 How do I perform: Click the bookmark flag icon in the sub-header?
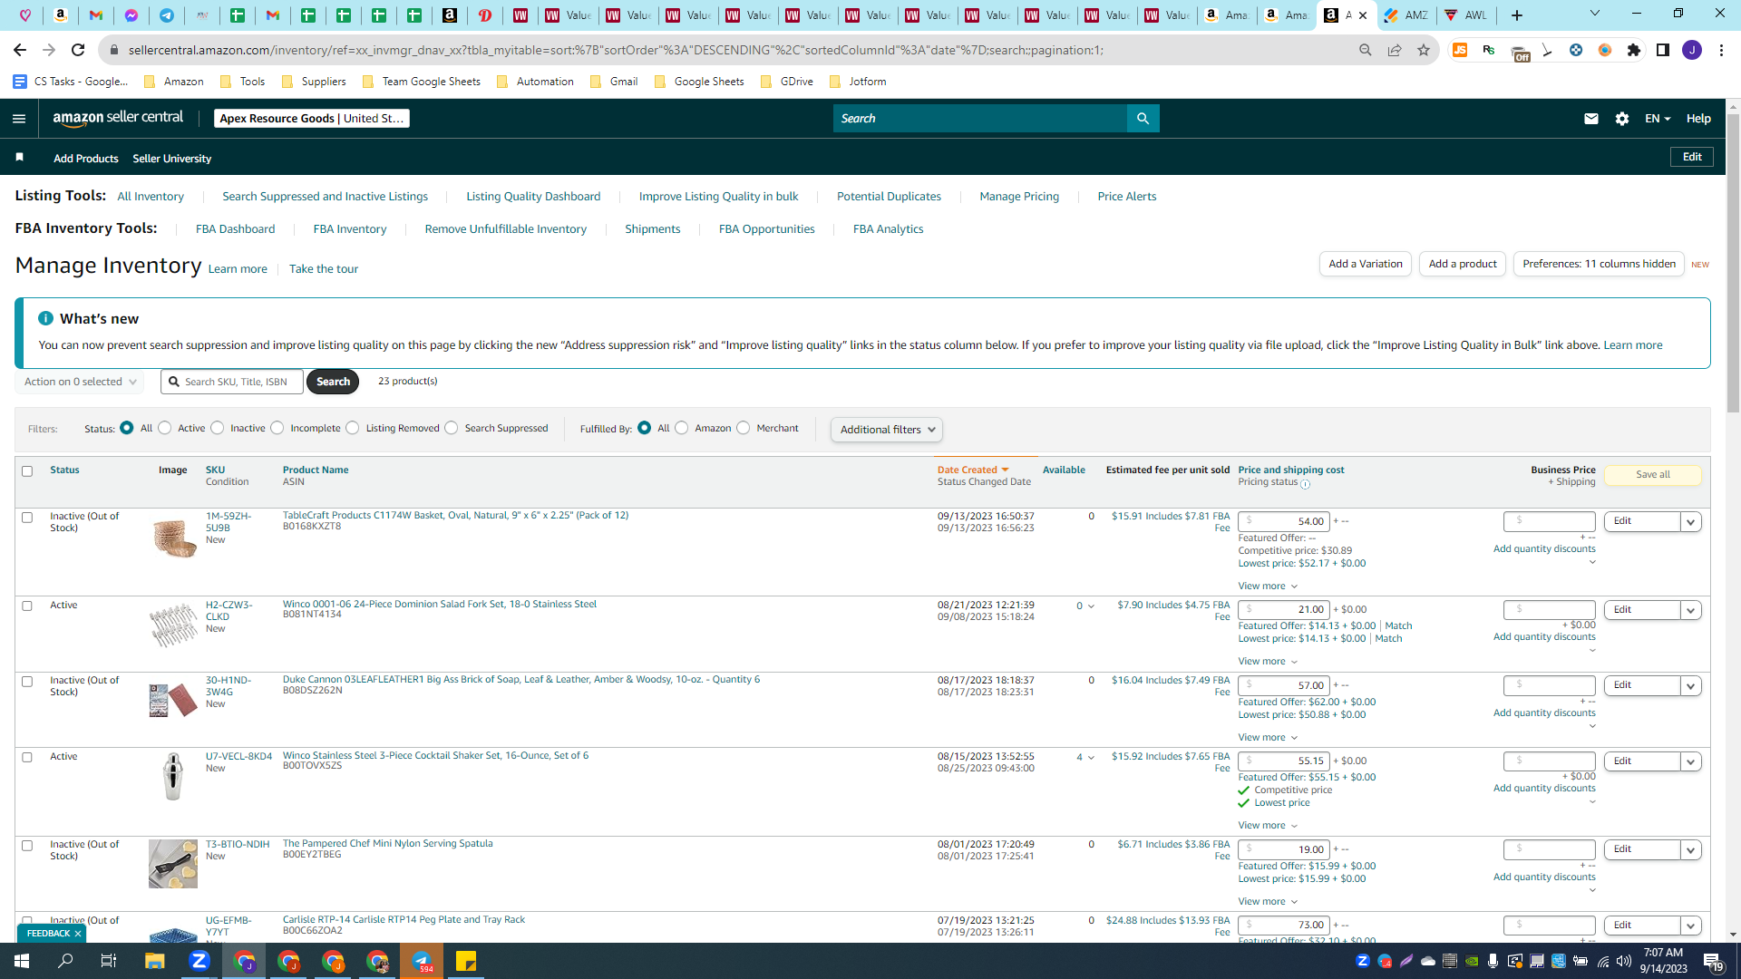point(19,158)
